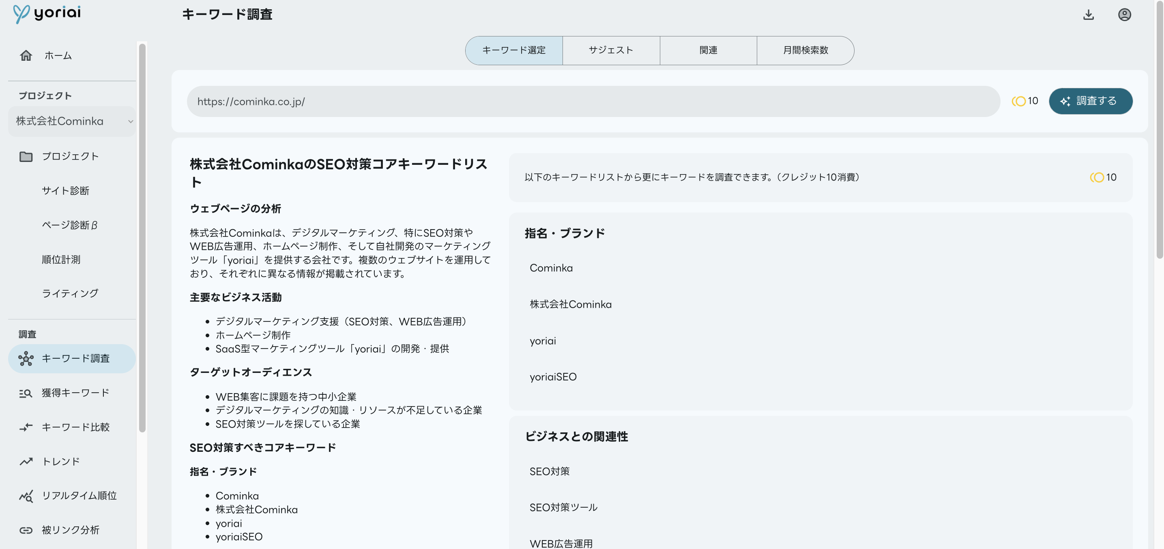
Task: Click the リアルタイム順位 chart icon
Action: click(26, 496)
